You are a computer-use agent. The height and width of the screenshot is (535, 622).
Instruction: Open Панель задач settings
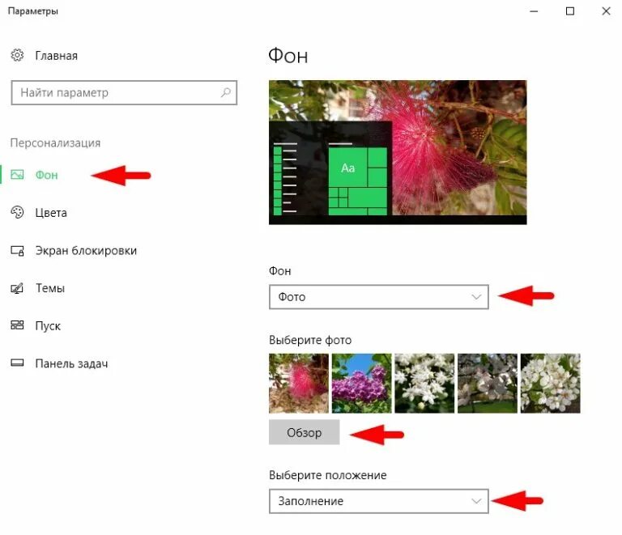71,363
